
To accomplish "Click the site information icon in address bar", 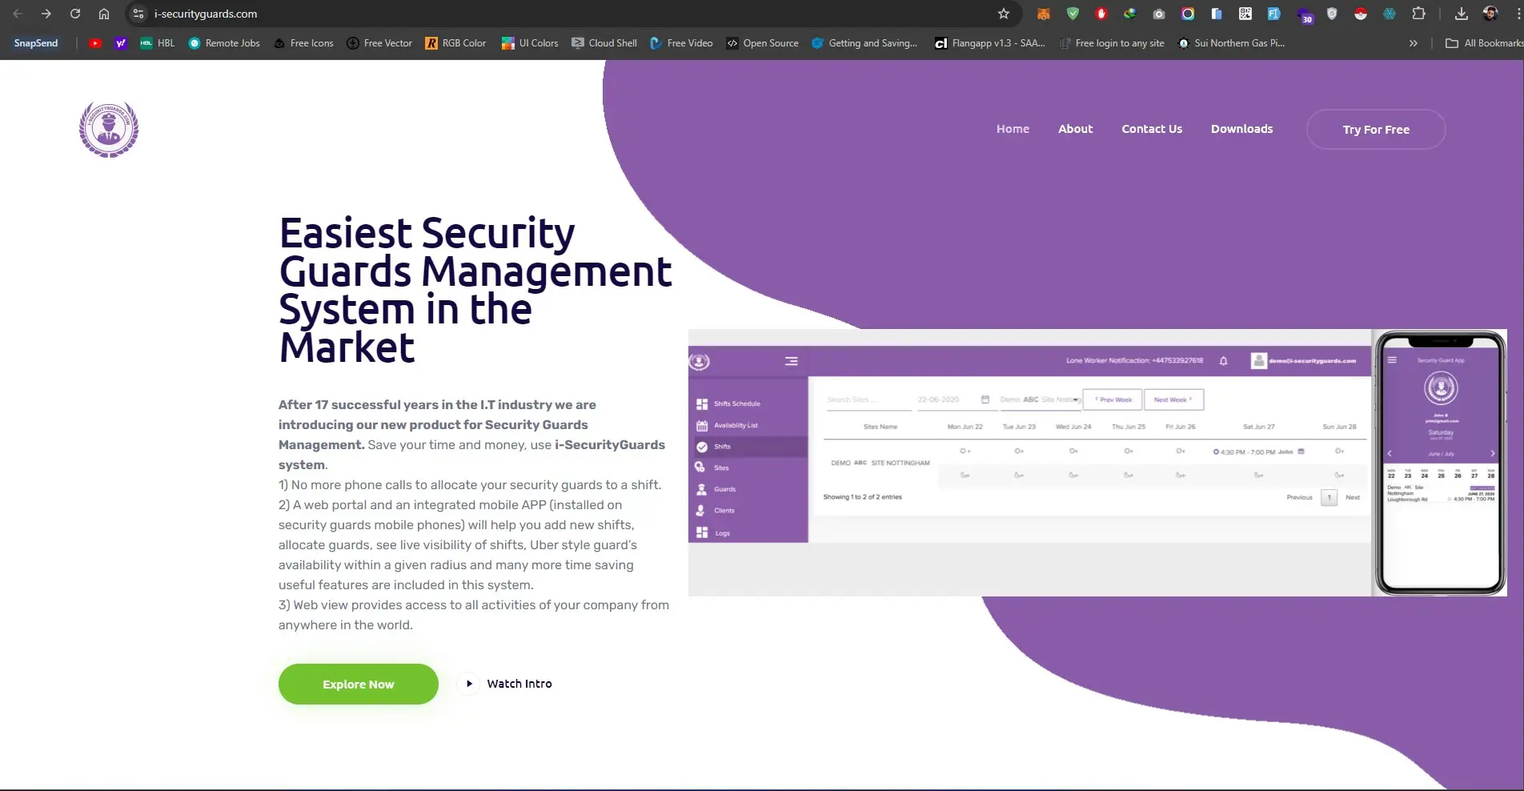I will tap(138, 14).
